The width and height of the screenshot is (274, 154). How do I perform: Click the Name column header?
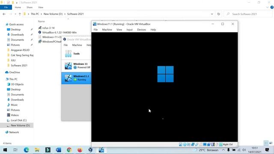point(42,21)
